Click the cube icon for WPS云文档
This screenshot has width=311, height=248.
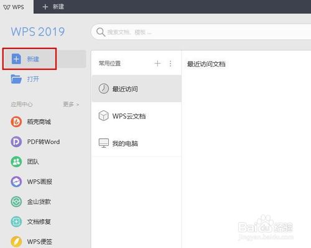(103, 116)
